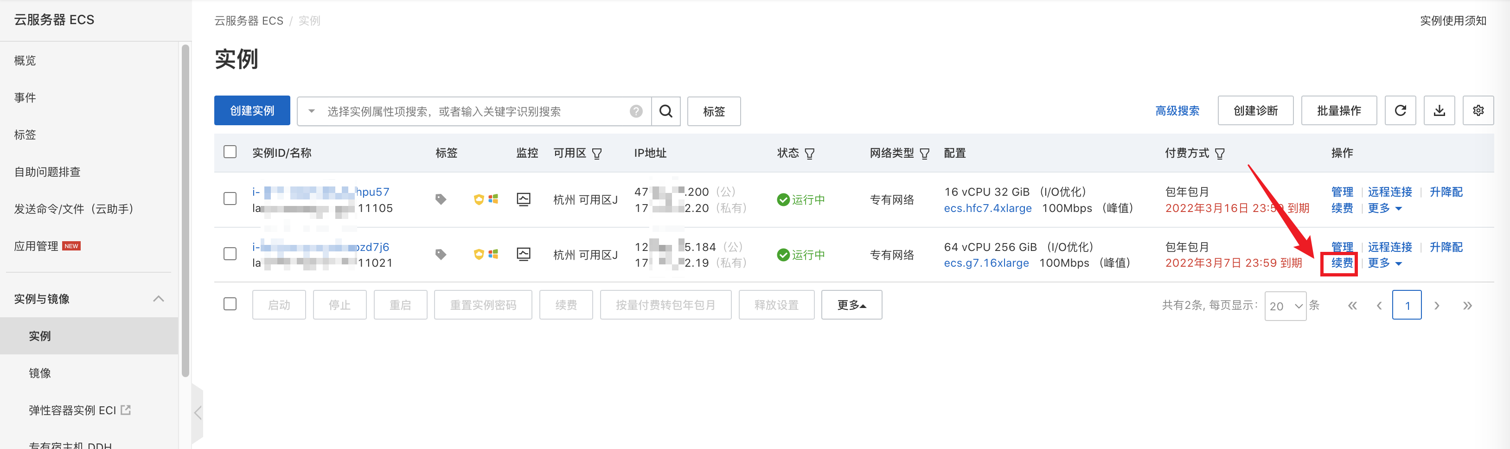Click external link icon next to 弹性容器实例 ECI
Image resolution: width=1510 pixels, height=449 pixels.
click(125, 410)
